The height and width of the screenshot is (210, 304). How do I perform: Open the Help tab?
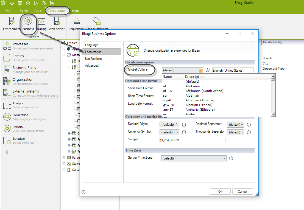76,11
